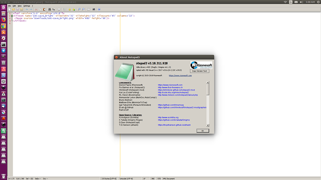Open the rizonesoft.com link beside copyright
The width and height of the screenshot is (321, 180).
tap(180, 76)
